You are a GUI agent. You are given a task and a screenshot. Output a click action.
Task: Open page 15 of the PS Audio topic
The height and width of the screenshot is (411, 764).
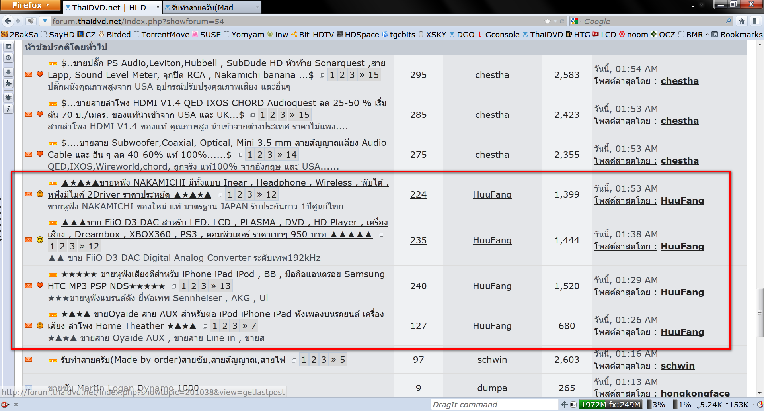pyautogui.click(x=374, y=75)
